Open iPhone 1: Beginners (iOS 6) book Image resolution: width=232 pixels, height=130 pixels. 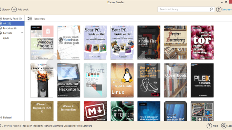point(42,111)
